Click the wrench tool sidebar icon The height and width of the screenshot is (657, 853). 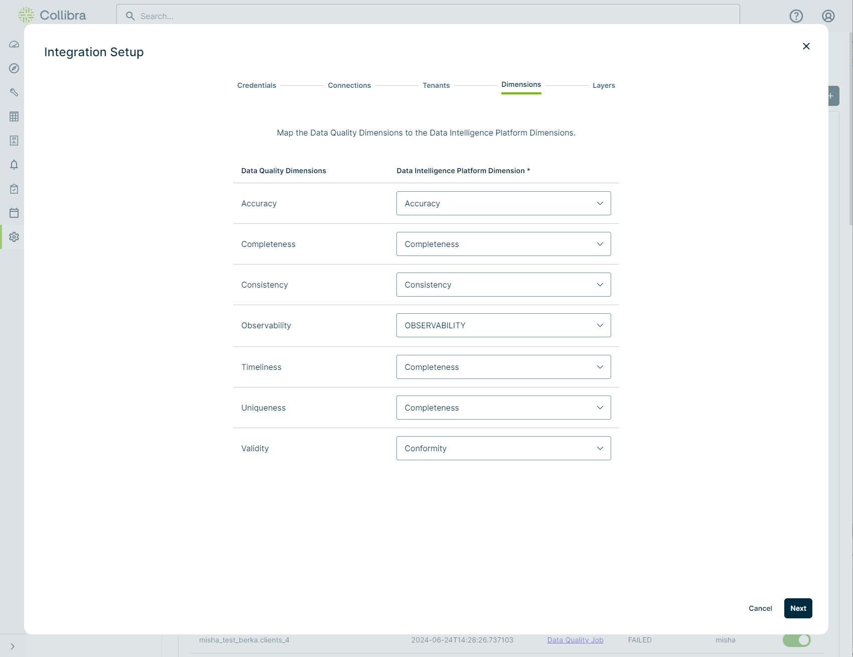14,92
